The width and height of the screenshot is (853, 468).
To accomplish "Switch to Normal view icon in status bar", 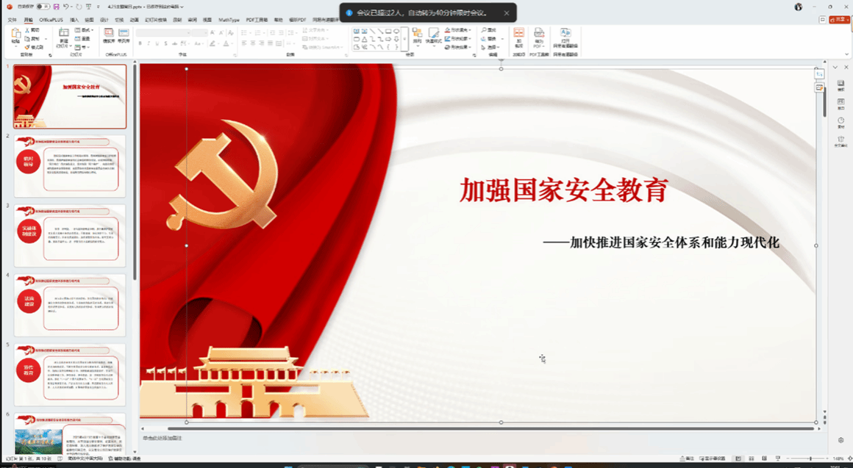I will pos(738,458).
